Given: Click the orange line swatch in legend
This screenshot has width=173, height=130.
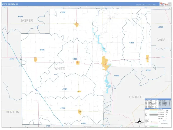Looking at the screenshot, I should [x=154, y=110].
